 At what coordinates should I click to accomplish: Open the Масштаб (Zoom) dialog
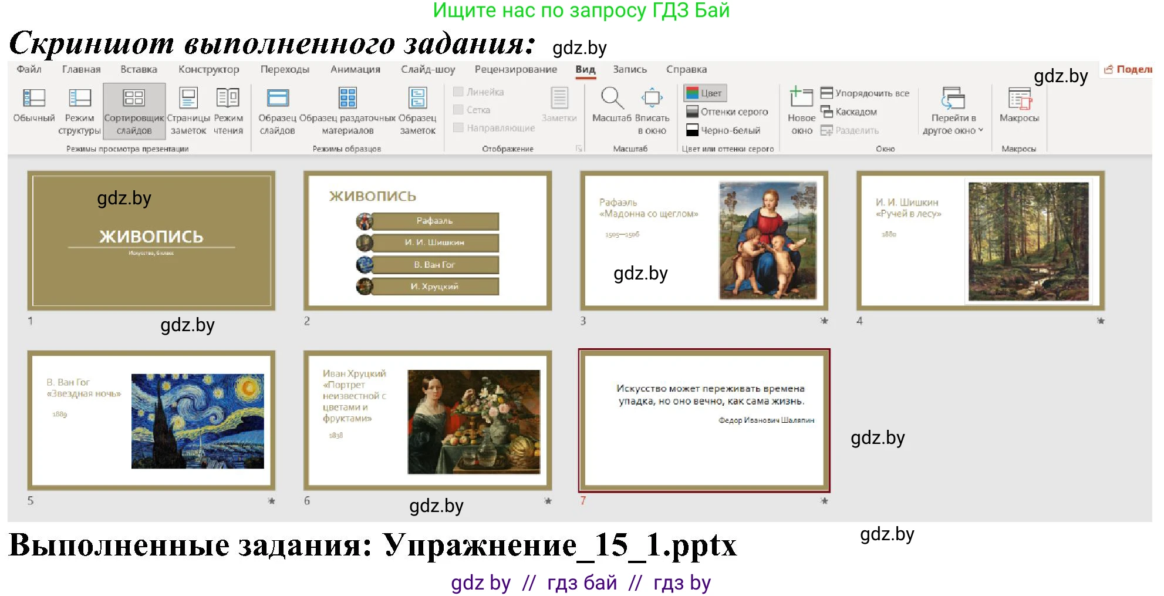(x=612, y=112)
